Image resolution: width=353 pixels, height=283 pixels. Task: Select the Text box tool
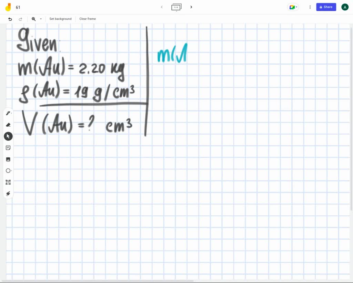(x=8, y=182)
